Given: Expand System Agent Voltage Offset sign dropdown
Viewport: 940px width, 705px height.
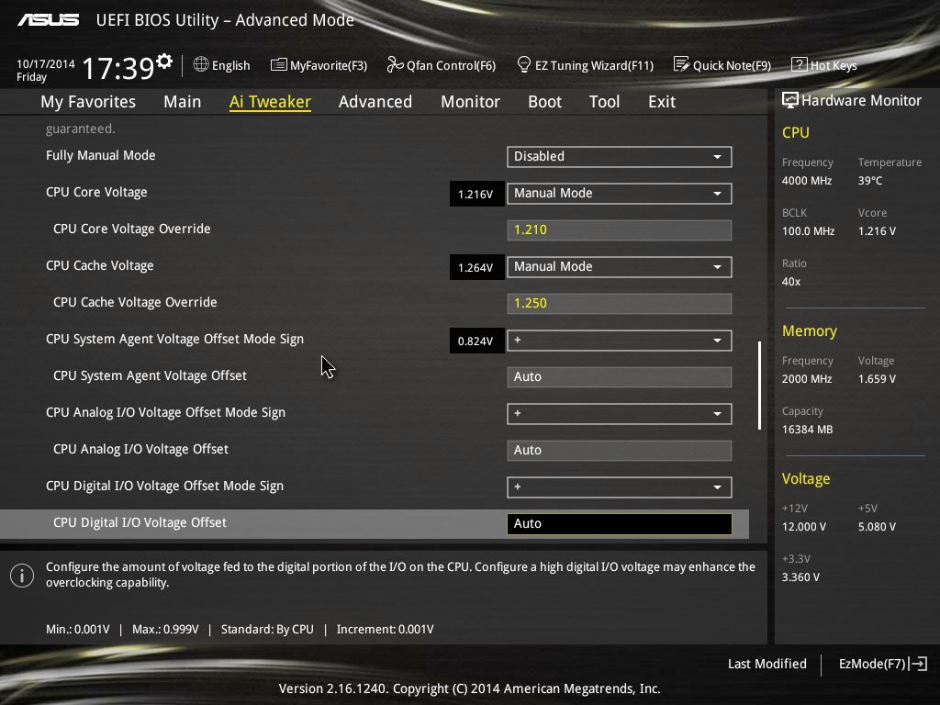Looking at the screenshot, I should pyautogui.click(x=620, y=340).
